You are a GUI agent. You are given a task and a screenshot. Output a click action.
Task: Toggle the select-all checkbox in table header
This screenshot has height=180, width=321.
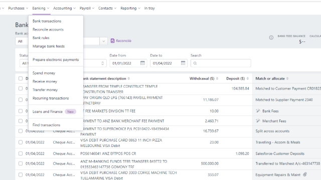click(21, 78)
